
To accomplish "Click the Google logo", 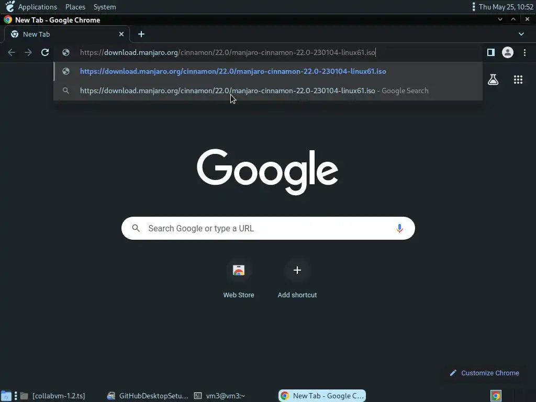I will tap(267, 172).
